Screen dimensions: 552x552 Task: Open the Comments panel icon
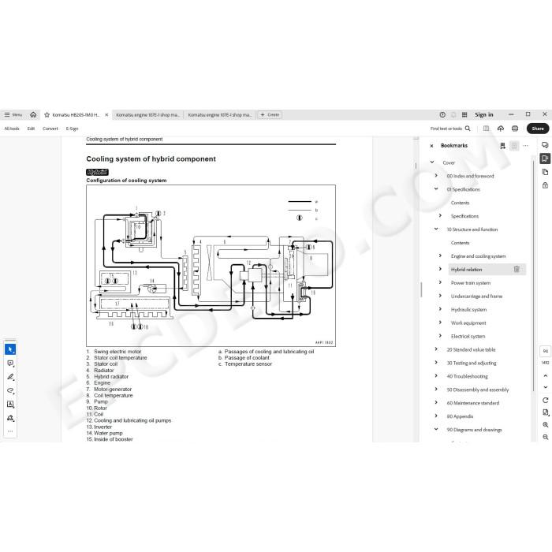tap(545, 145)
